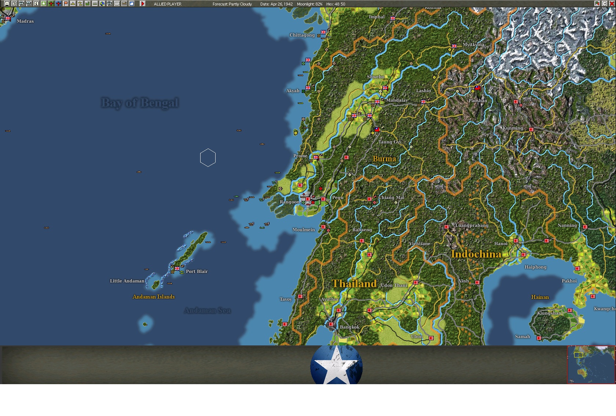Click the green flag with red arrow icon

point(597,4)
